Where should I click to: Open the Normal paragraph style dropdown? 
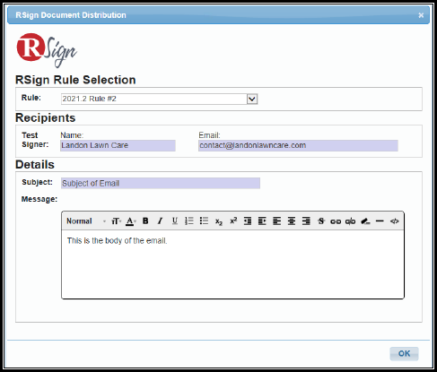(86, 221)
